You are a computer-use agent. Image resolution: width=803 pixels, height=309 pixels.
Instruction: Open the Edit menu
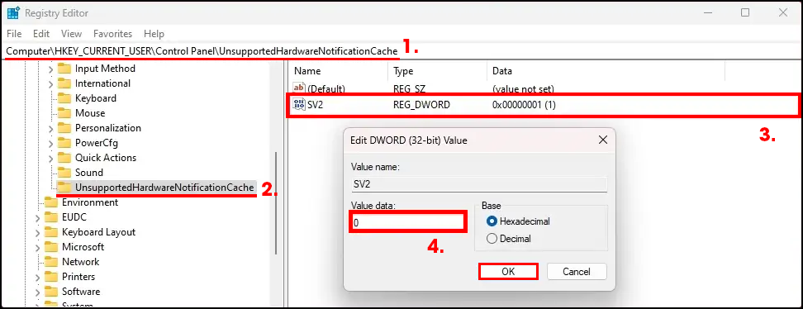(41, 34)
